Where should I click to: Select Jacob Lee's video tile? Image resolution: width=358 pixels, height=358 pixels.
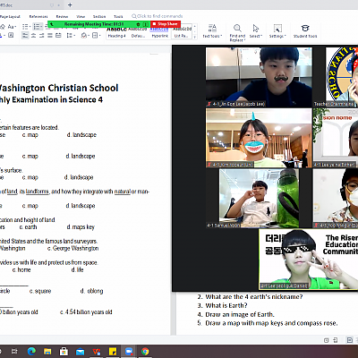(x=259, y=77)
